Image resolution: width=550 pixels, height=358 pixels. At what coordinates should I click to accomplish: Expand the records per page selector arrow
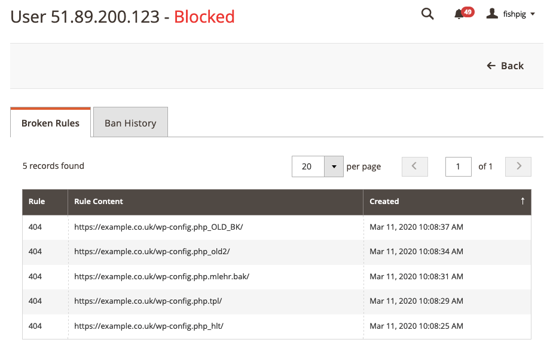(x=334, y=166)
